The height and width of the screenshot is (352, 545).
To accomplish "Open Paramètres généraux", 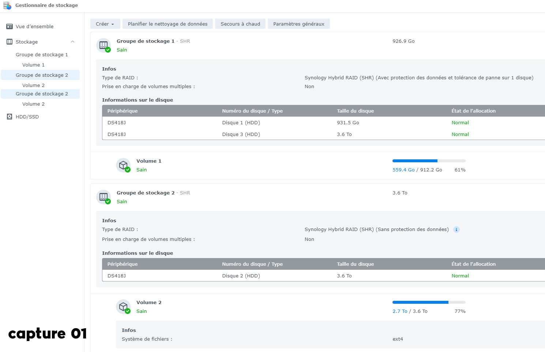I will [298, 24].
